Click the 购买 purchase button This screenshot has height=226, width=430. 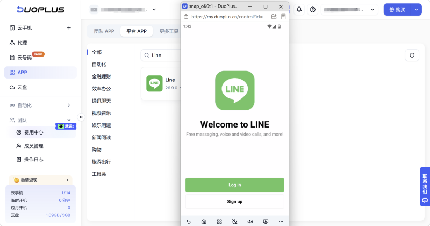coord(397,10)
